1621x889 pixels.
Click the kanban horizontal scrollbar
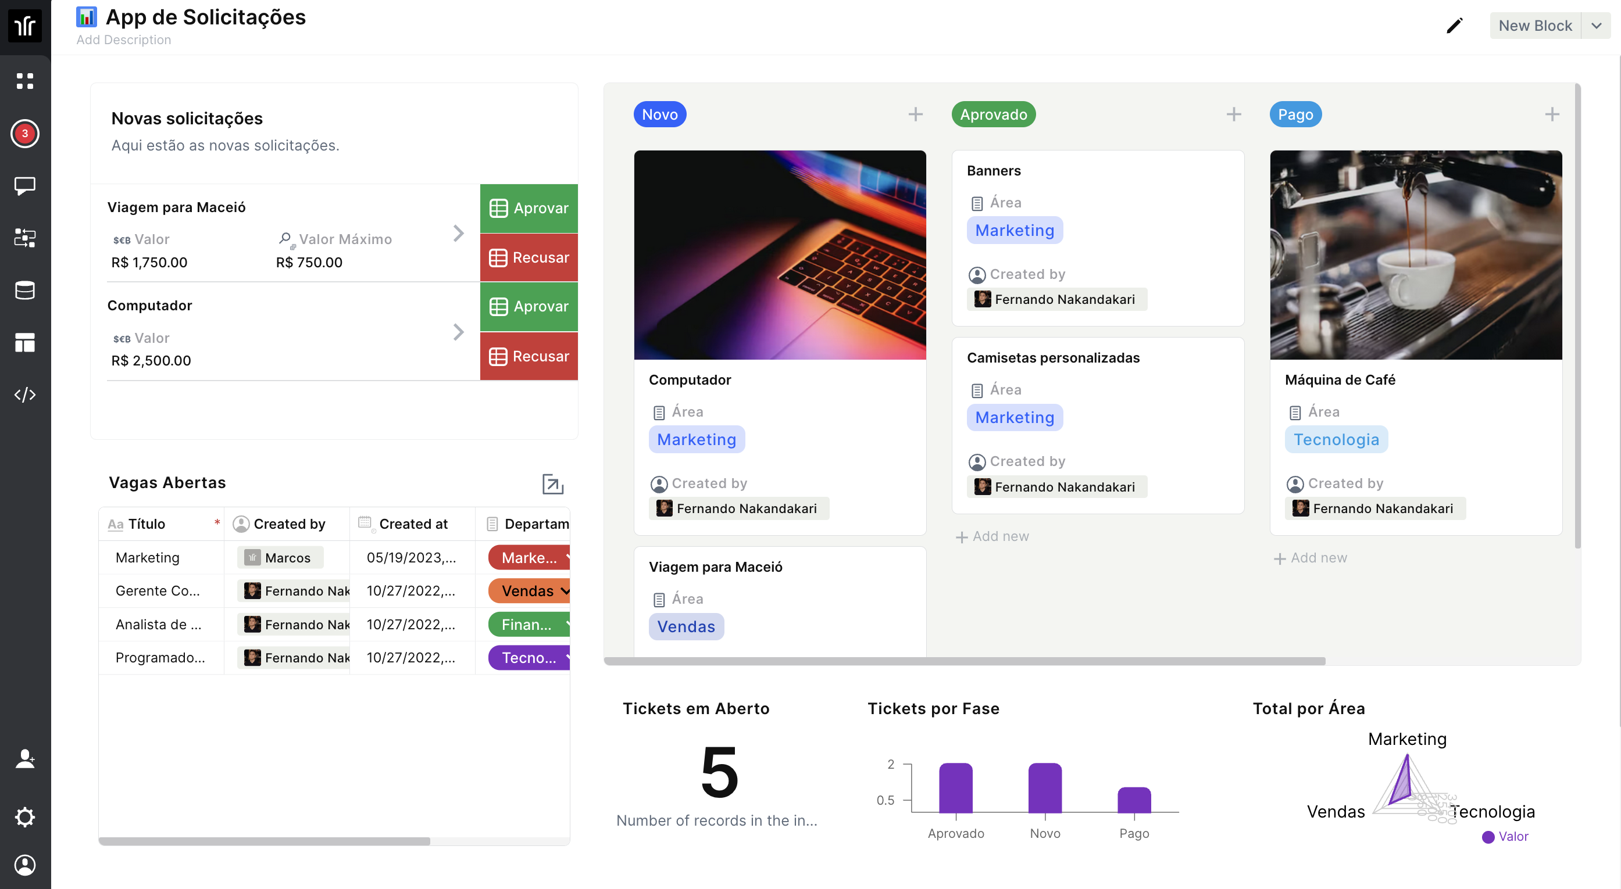pos(964,661)
